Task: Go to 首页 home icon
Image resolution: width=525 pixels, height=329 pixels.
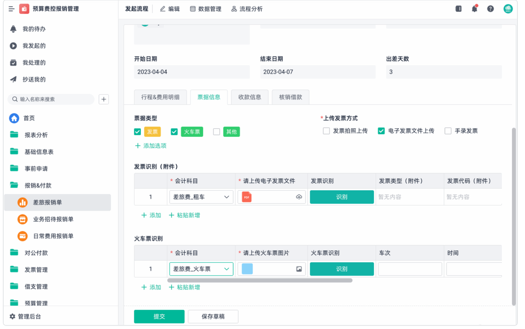Action: point(14,118)
